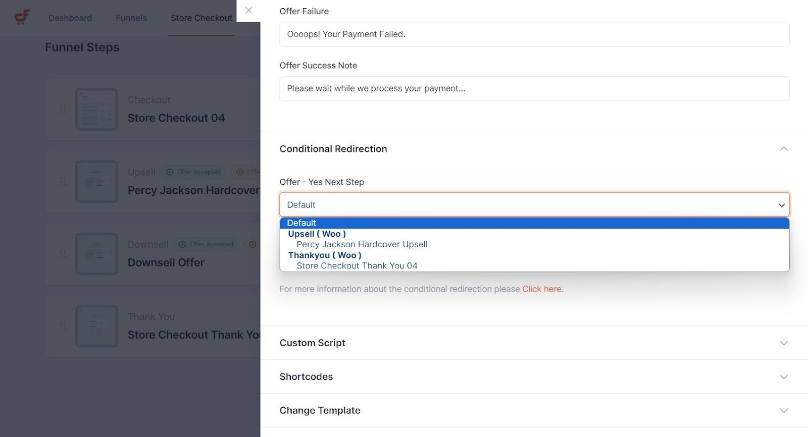Screen dimensions: 808x437
Task: Open the Dashboard menu item
Action: pos(70,18)
